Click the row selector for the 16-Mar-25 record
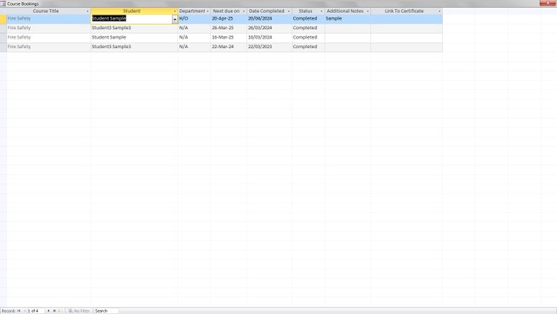 (4, 38)
